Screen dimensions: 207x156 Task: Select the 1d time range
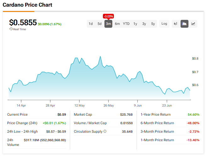(91, 24)
